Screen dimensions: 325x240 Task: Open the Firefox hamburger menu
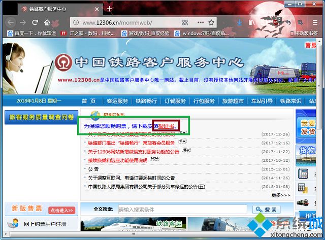point(315,22)
